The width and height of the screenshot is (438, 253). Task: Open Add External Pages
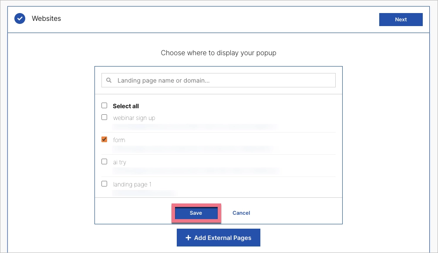[218, 238]
